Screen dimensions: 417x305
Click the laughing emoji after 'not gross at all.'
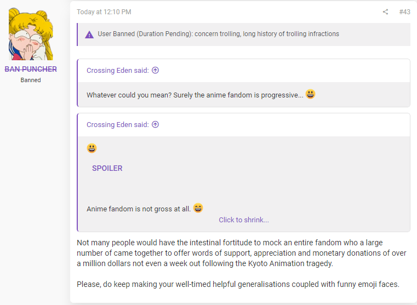pyautogui.click(x=198, y=208)
